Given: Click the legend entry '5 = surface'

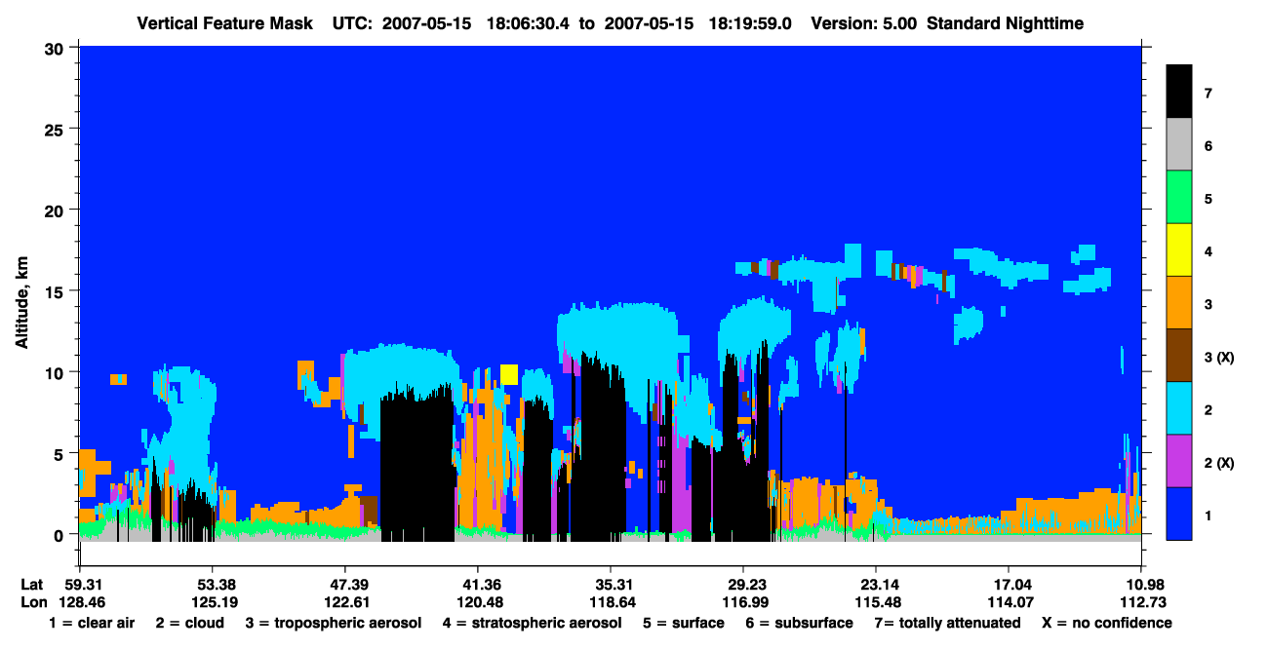Looking at the screenshot, I should click(683, 623).
